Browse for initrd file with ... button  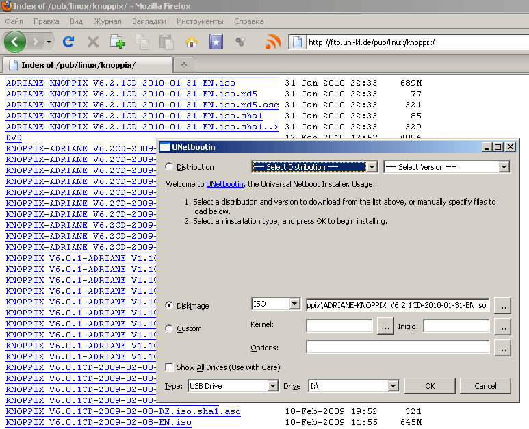pyautogui.click(x=502, y=326)
